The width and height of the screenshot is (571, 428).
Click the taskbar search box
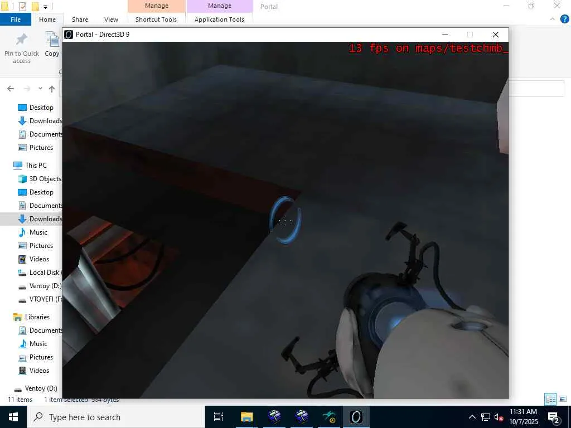point(116,417)
